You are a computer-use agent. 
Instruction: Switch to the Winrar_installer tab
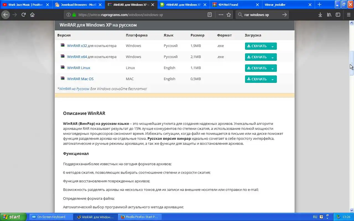coord(288,5)
